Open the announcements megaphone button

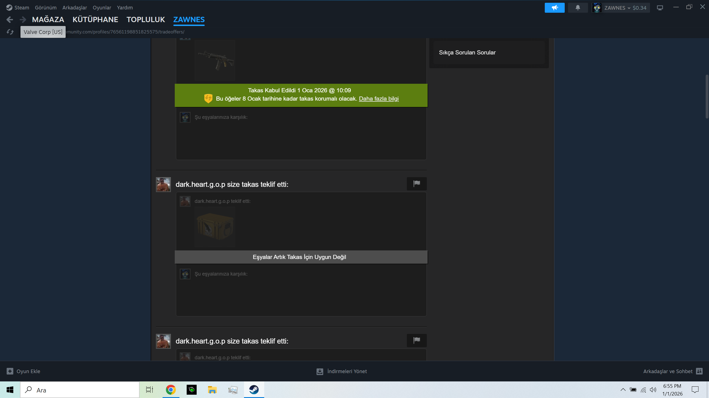click(554, 8)
